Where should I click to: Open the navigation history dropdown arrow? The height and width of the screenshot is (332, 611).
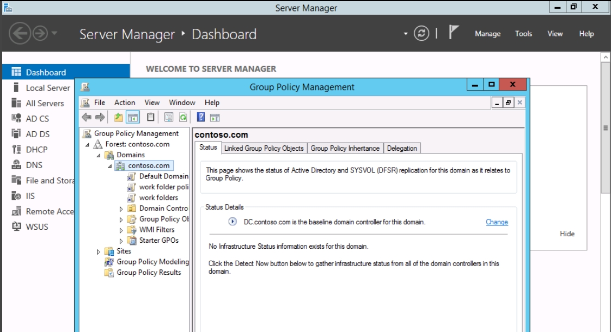click(54, 33)
